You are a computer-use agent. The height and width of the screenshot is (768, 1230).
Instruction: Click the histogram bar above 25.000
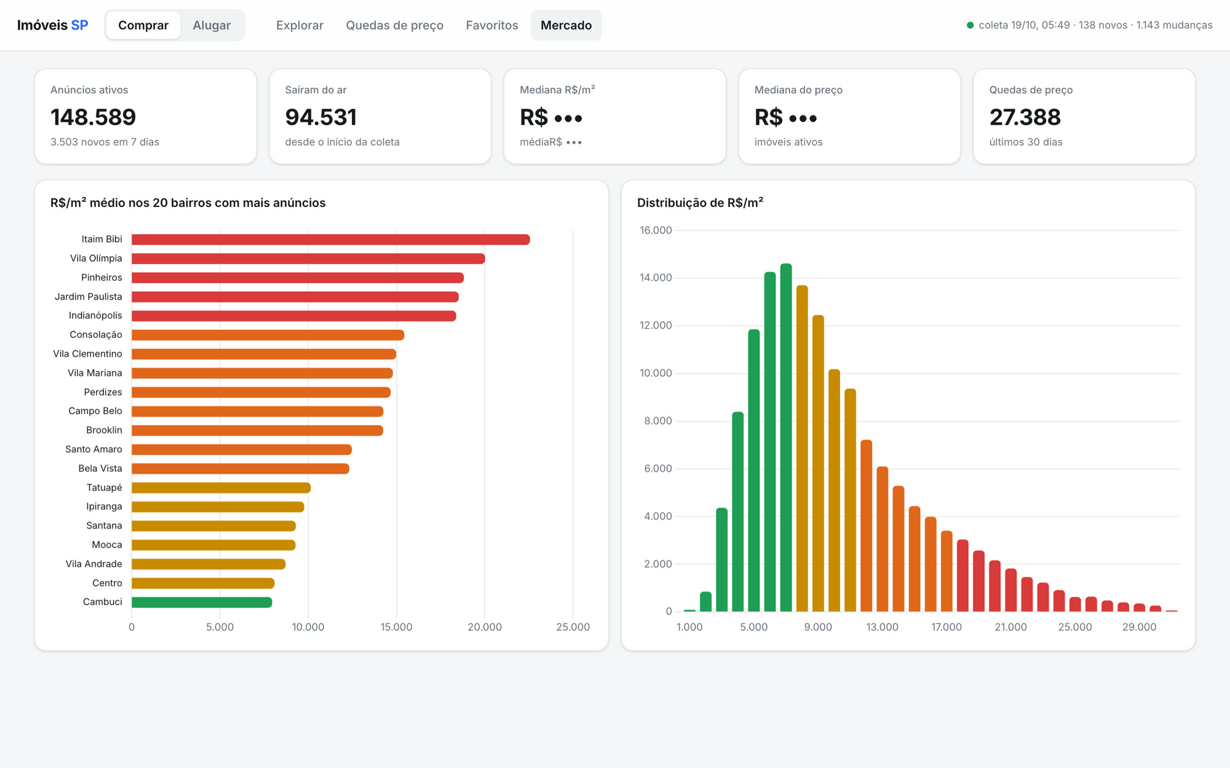point(1075,604)
